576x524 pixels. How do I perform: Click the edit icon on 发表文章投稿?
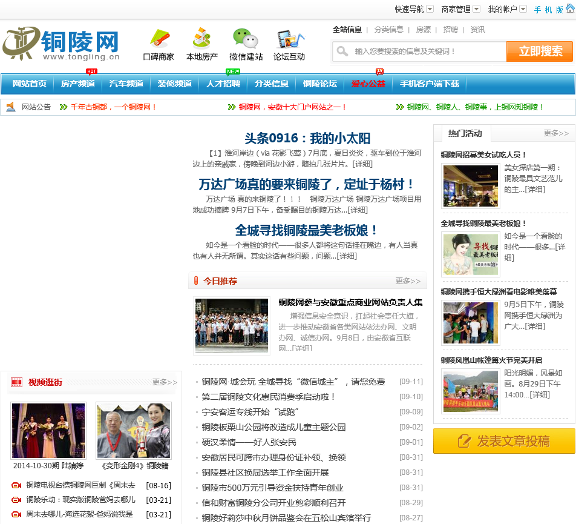(x=464, y=441)
